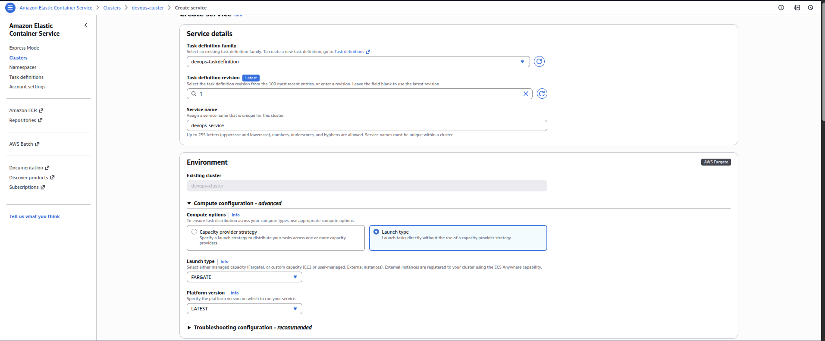Click the disabled devops-cluster Existing cluster field
This screenshot has width=825, height=341.
point(367,186)
